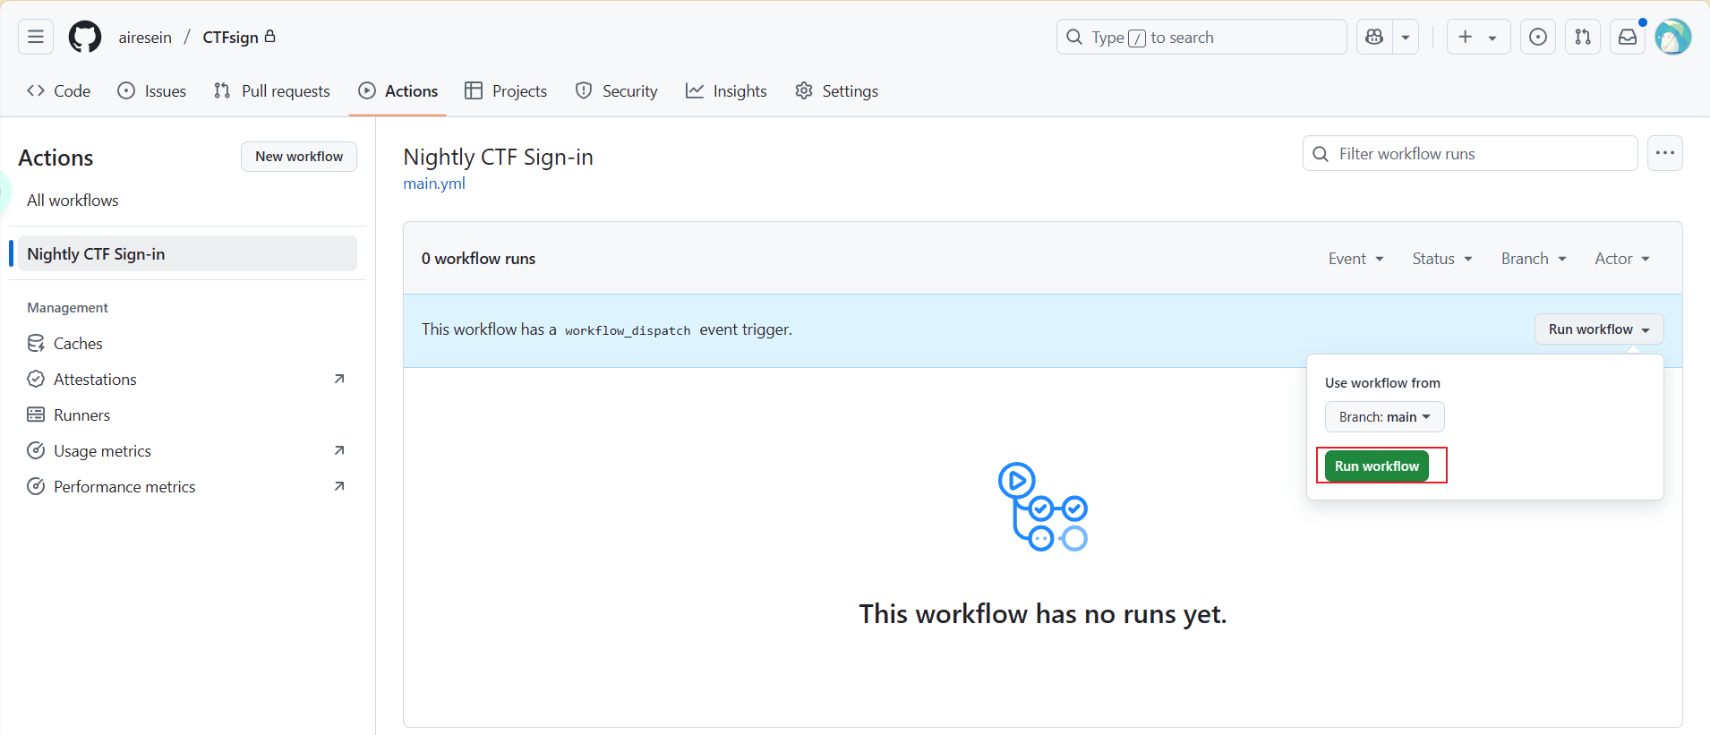Open the main.yml file link
This screenshot has width=1710, height=735.
[434, 184]
